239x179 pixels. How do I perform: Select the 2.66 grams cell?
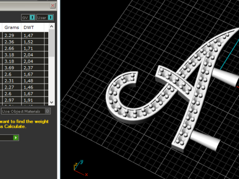[x=11, y=48]
